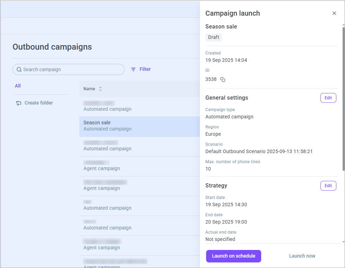Select the Create folder link

click(x=39, y=103)
